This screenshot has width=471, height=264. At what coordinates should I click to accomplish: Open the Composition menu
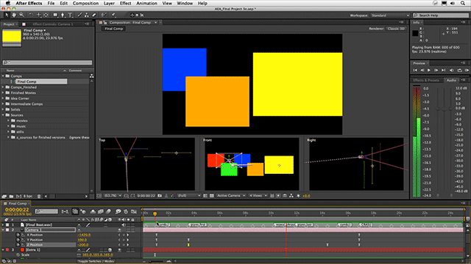85,3
